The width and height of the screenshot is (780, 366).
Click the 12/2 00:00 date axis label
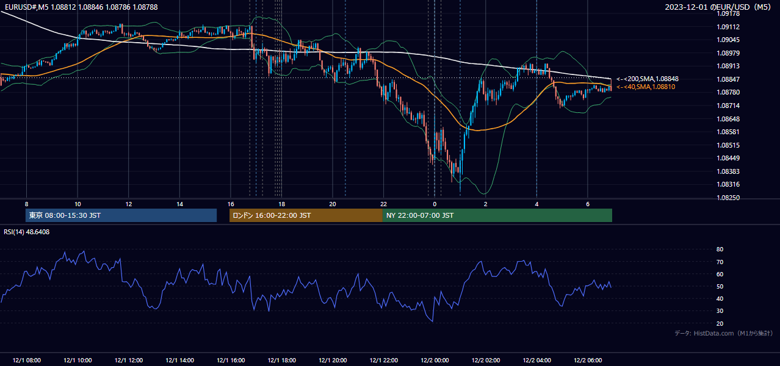[x=435, y=361]
